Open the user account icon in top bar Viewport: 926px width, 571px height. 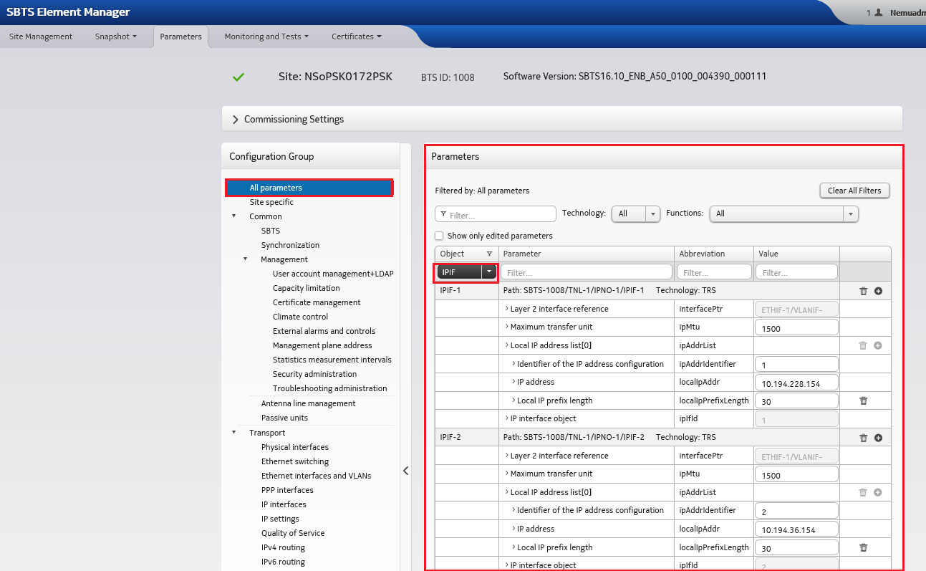click(877, 11)
